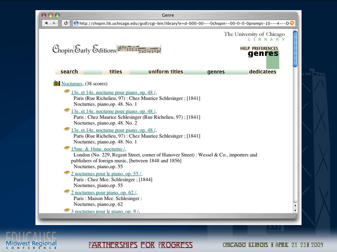Click book icon of op. 48 No. 2 entry
This screenshot has height=252, width=337.
click(x=67, y=110)
